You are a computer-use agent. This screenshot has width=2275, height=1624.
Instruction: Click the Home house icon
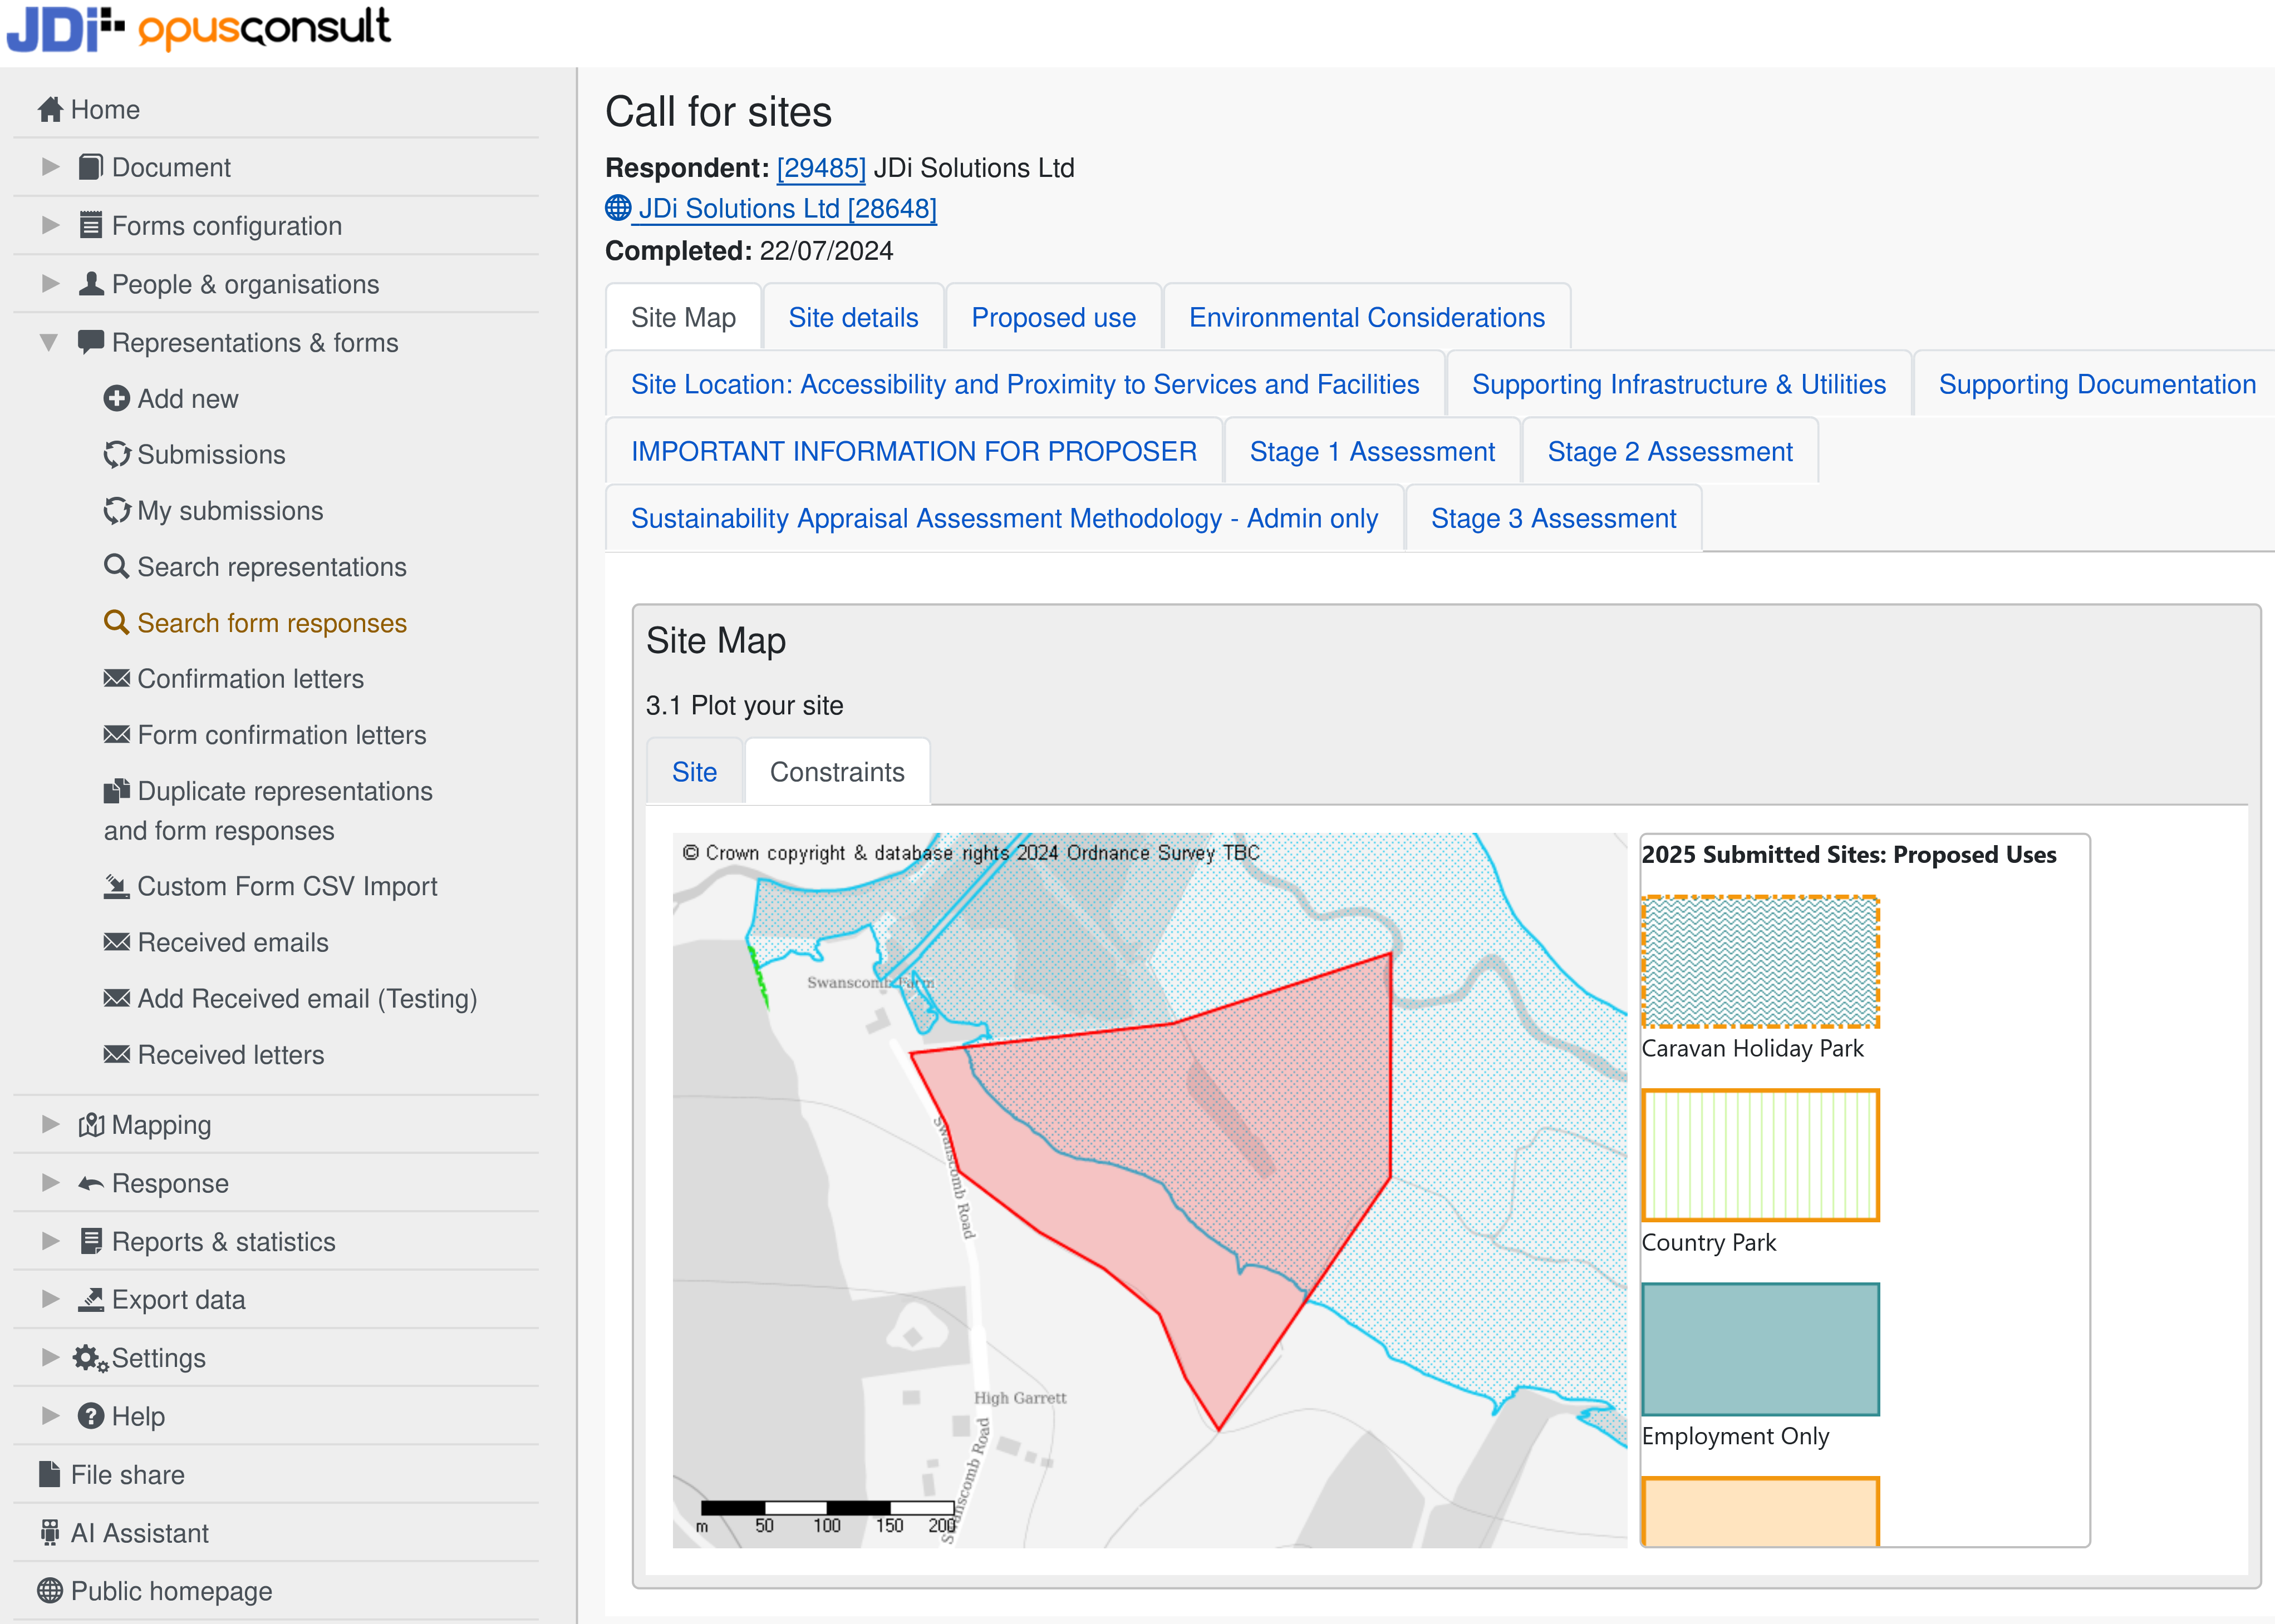(50, 110)
